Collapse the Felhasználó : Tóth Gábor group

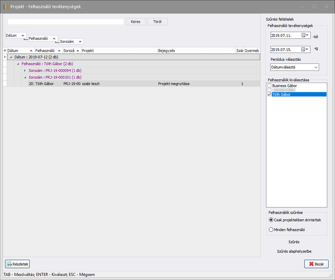18,64
